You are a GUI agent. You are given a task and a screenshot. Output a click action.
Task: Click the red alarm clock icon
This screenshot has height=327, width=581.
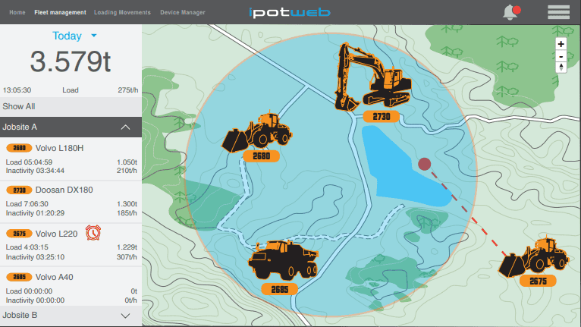coord(94,231)
